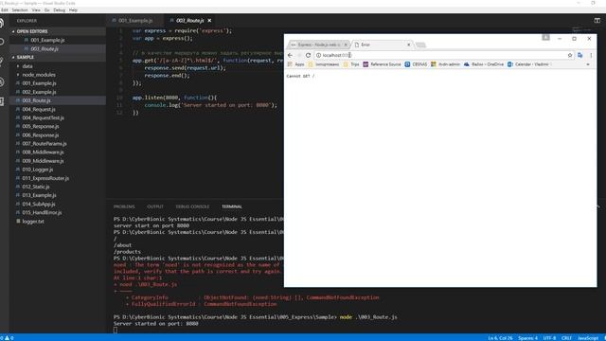Open the Debug view in the activity bar
606x341 pixels.
[2, 81]
